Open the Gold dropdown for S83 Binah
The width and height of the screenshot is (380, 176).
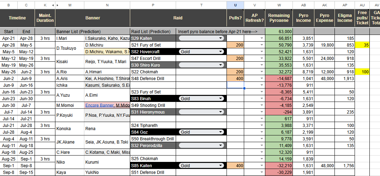(201, 99)
